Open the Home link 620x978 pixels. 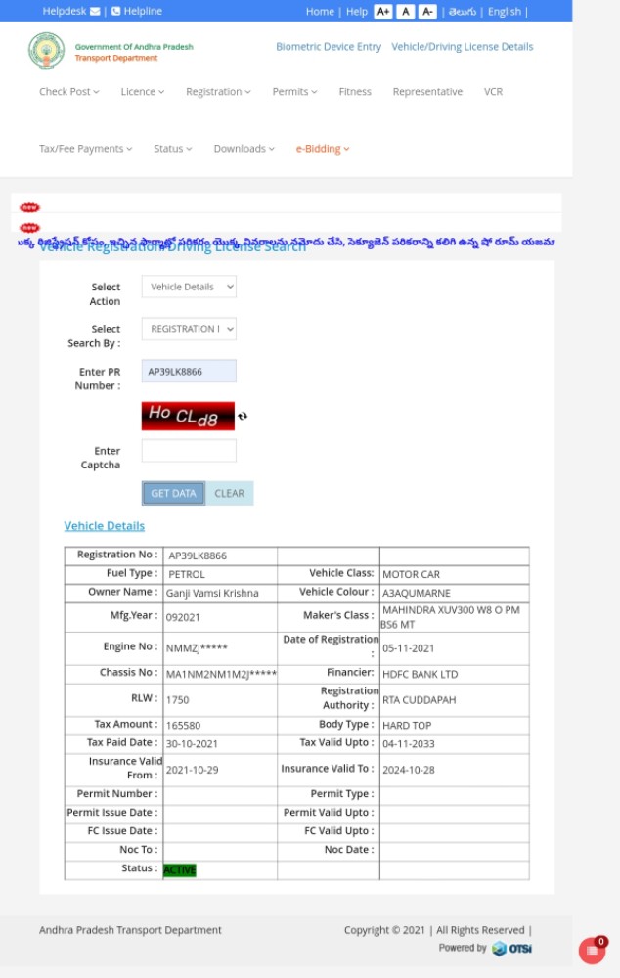pos(320,11)
